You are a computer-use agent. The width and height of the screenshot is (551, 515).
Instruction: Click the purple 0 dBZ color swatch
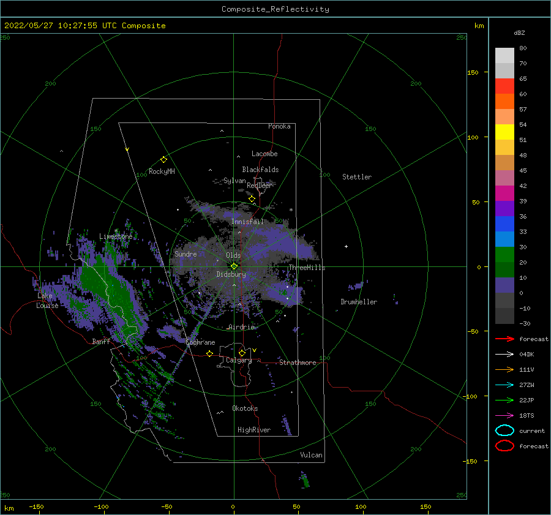tap(504, 285)
